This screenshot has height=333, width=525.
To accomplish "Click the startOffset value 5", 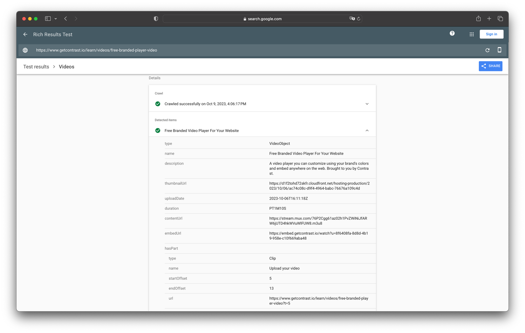I will [270, 278].
